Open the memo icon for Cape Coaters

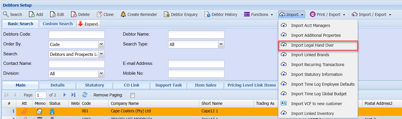click(x=40, y=111)
